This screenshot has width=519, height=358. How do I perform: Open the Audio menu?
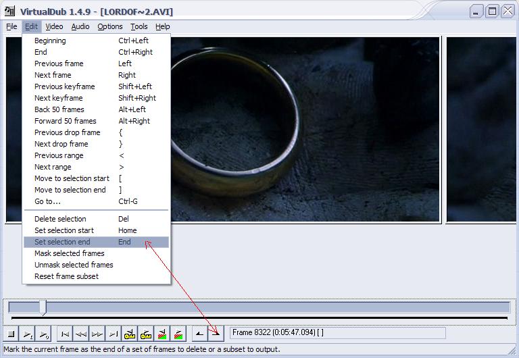click(80, 26)
